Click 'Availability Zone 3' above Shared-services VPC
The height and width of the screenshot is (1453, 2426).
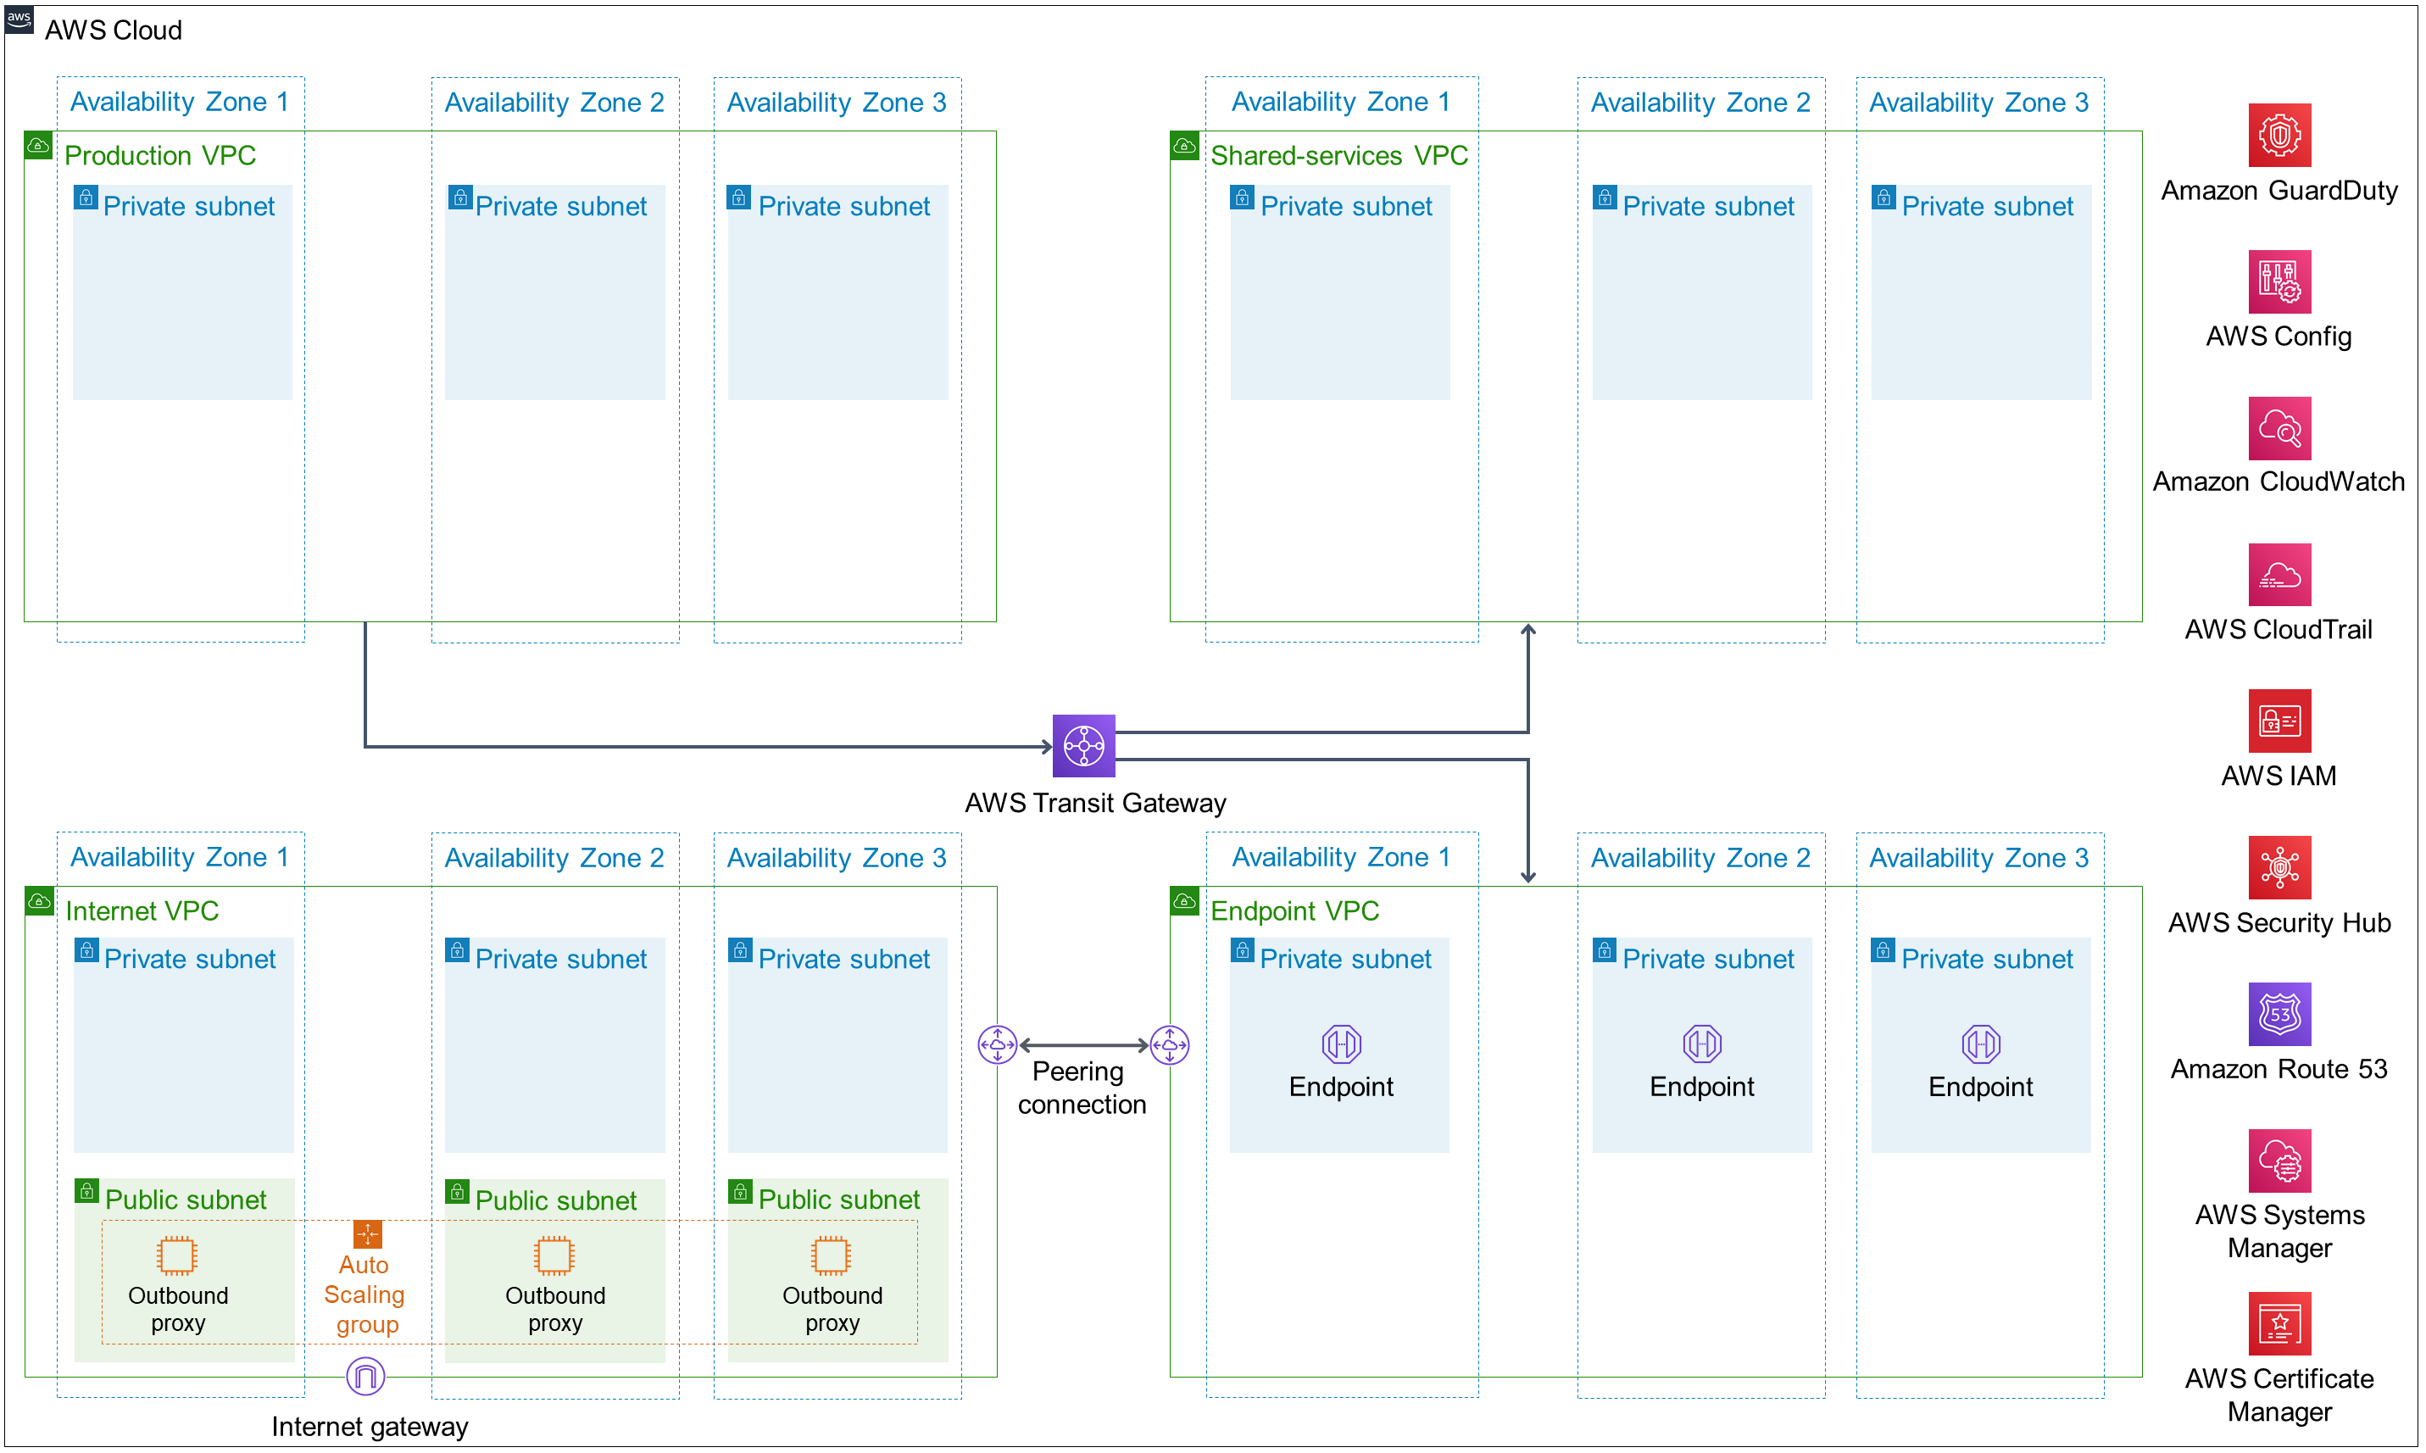pos(1978,103)
